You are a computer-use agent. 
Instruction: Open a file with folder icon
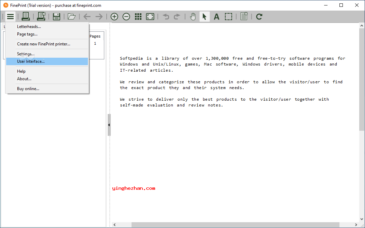coord(72,16)
